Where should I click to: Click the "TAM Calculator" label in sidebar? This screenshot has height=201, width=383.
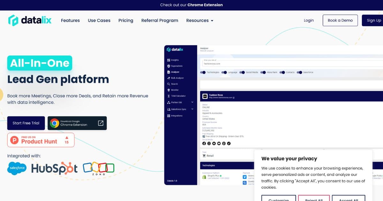click(x=178, y=96)
